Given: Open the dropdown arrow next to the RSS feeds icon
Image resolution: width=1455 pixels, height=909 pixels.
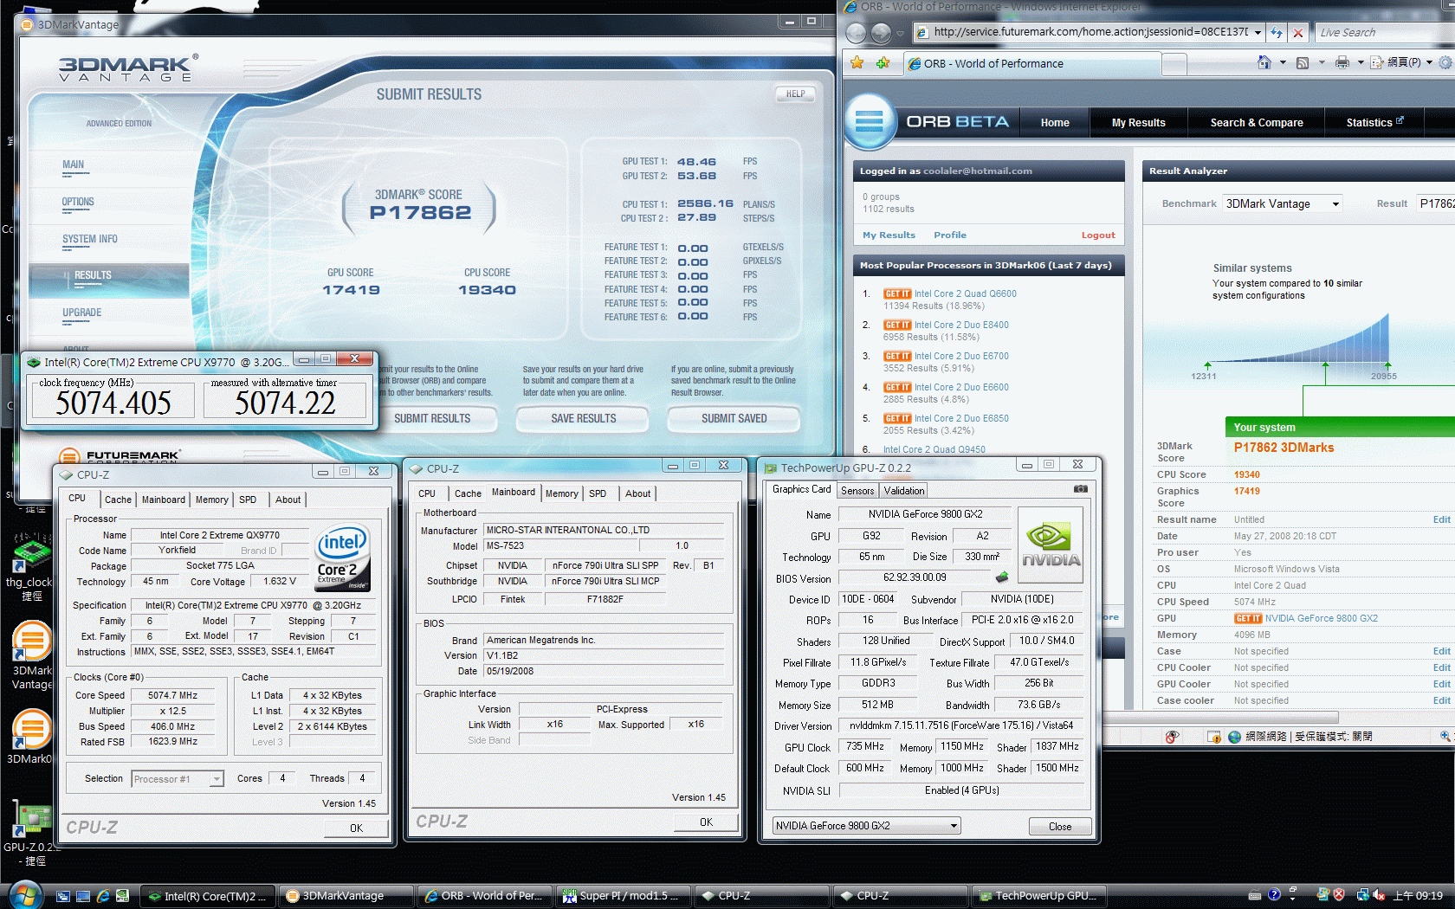Looking at the screenshot, I should pyautogui.click(x=1322, y=62).
